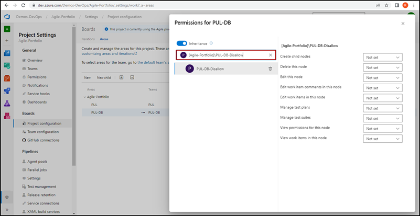
Task: Collapse Agile-Portfolio area tree node
Action: click(84, 97)
